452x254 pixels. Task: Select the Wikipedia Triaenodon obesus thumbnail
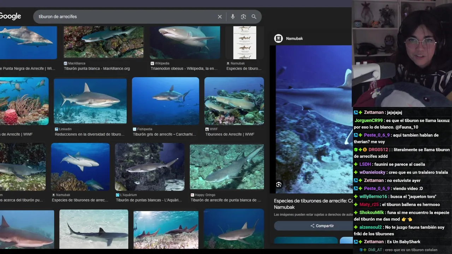185,42
